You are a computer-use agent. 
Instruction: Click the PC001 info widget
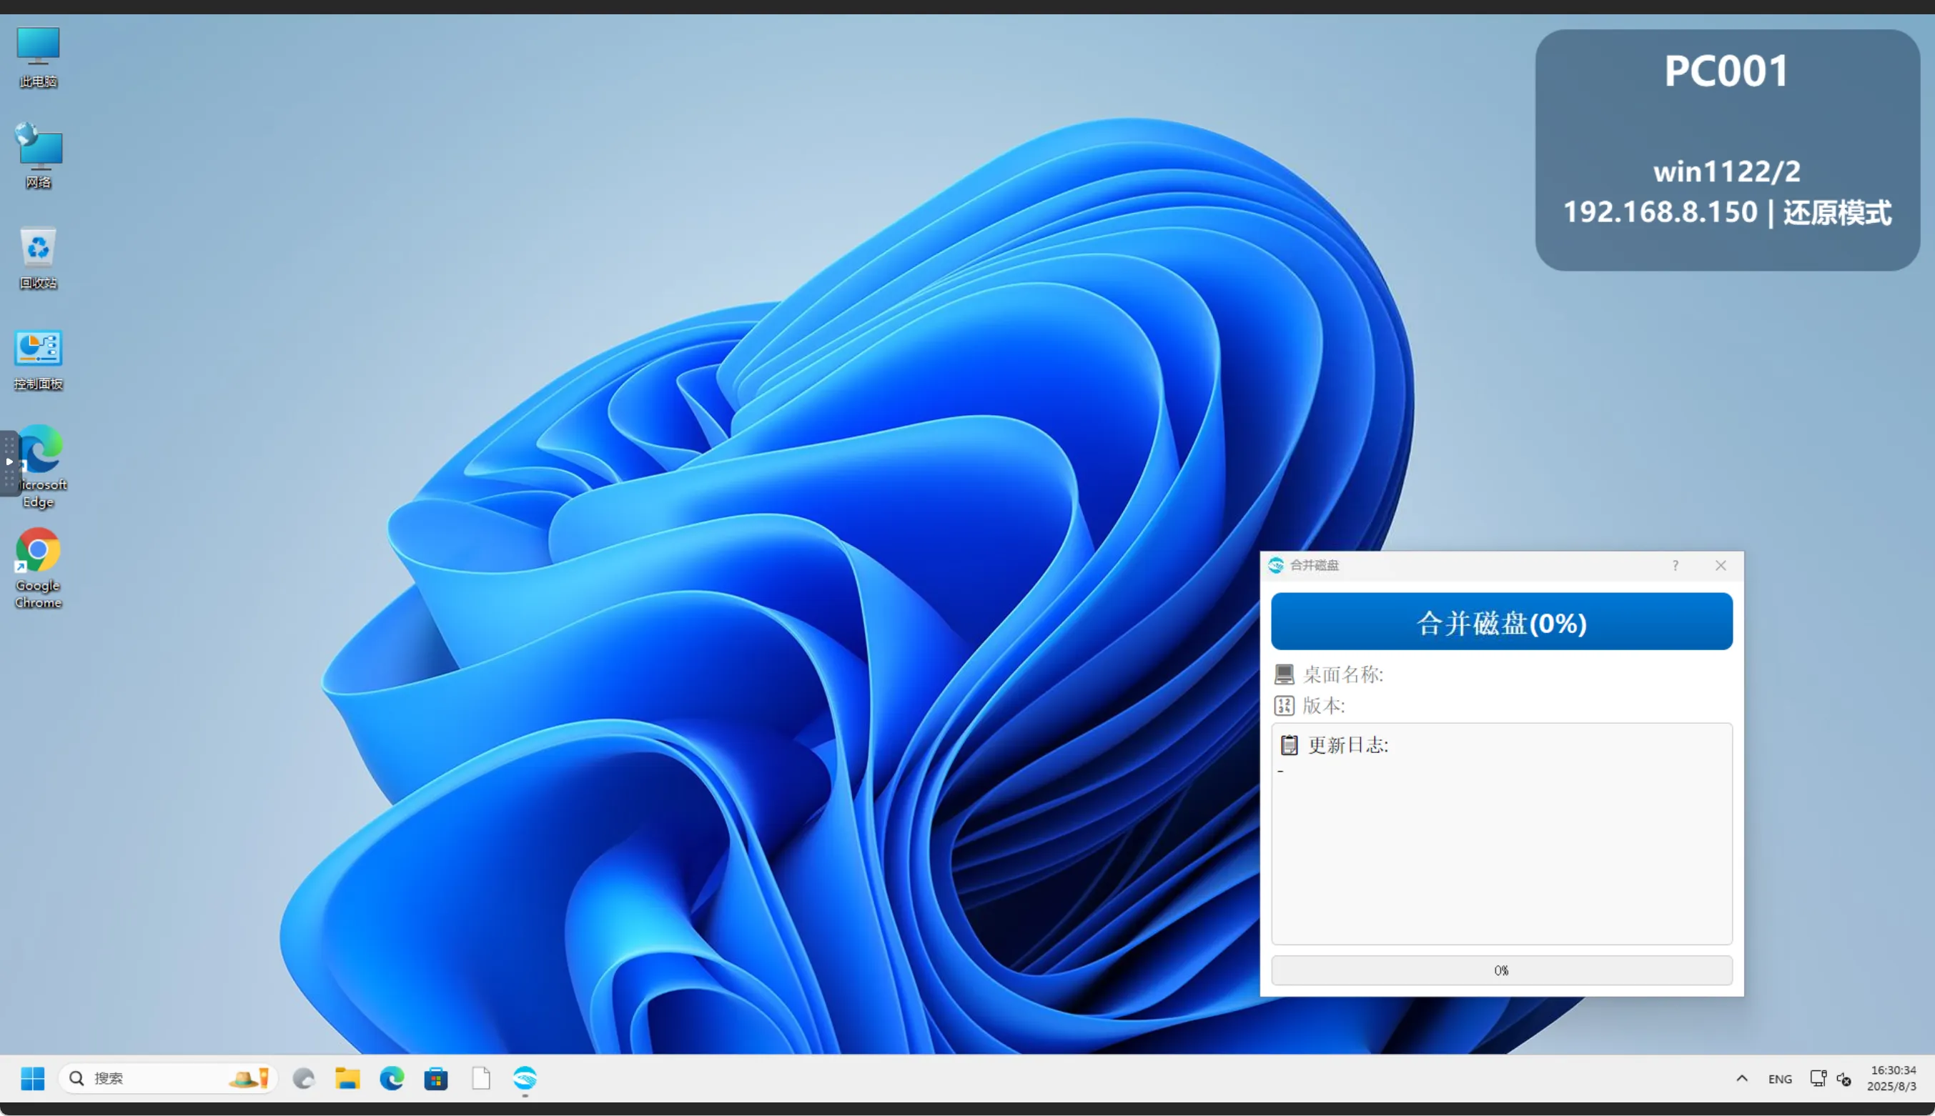(x=1727, y=150)
